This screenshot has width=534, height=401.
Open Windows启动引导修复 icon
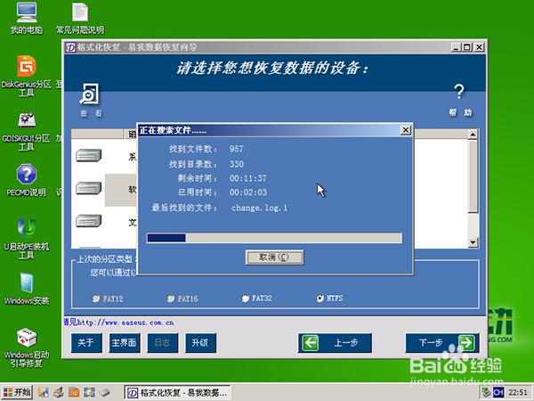click(27, 348)
